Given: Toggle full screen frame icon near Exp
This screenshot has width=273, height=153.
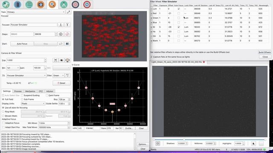Looking at the screenshot, I should click(55, 60).
